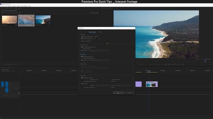Toggle V1 track targeting in timeline

coord(7,84)
